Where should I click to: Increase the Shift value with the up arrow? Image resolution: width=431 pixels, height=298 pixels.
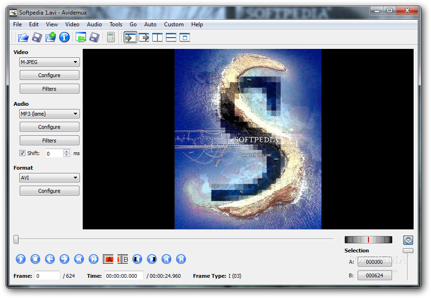[67, 151]
